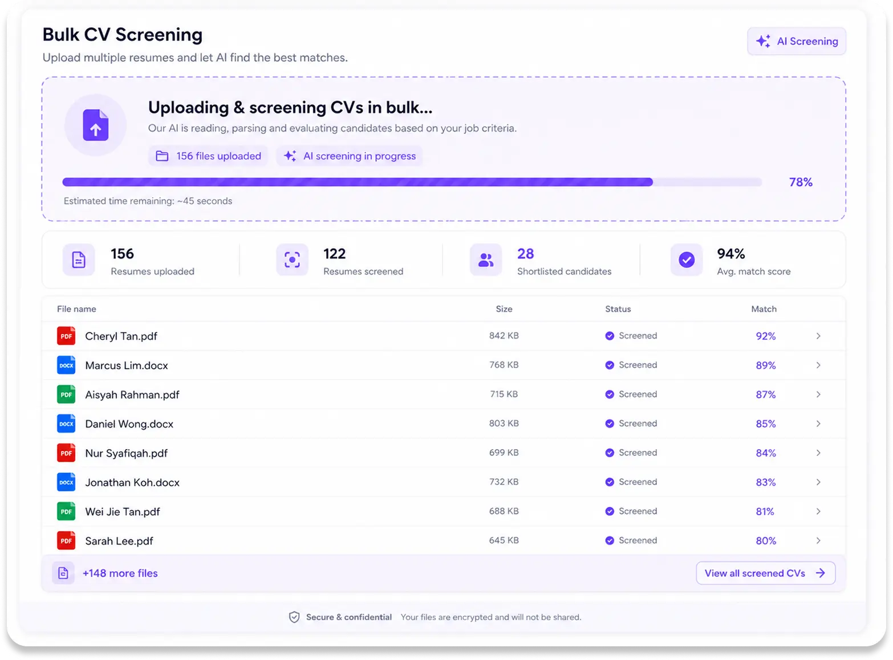This screenshot has height=660, width=893.
Task: Click the DOCX icon for Marcus Lim.docx
Action: 66,365
